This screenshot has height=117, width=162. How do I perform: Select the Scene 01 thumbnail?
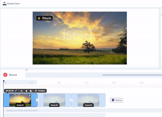(x=20, y=100)
